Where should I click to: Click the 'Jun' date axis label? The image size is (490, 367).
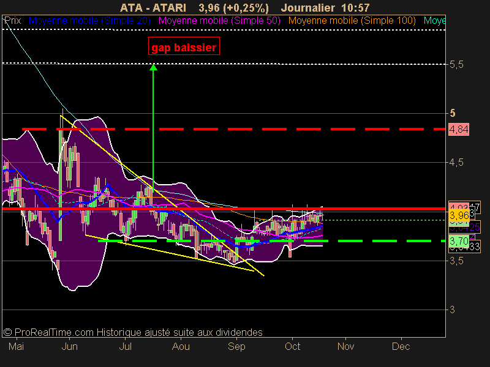(69, 346)
